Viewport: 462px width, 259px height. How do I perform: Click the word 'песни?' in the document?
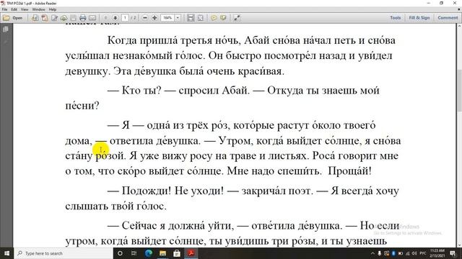coord(82,106)
